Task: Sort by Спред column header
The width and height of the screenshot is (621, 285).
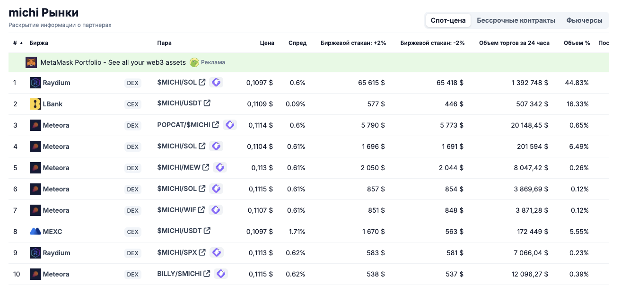Action: coord(297,43)
